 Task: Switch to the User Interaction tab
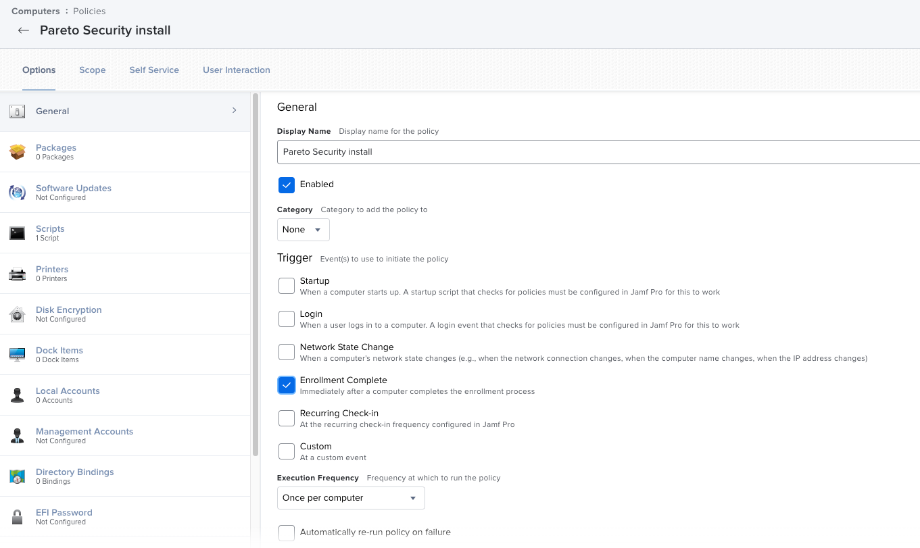pyautogui.click(x=237, y=70)
